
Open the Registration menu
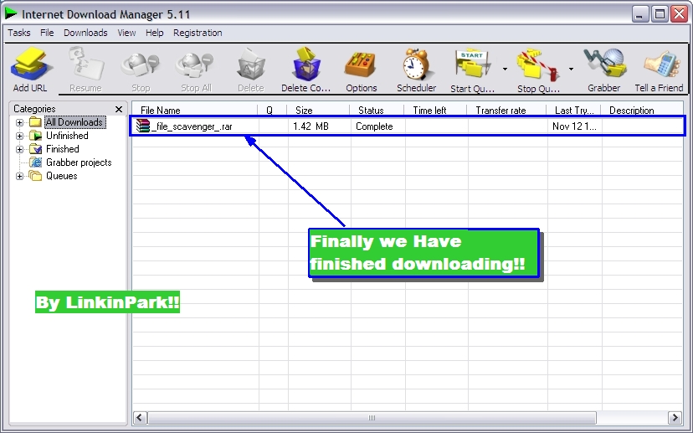coord(198,33)
